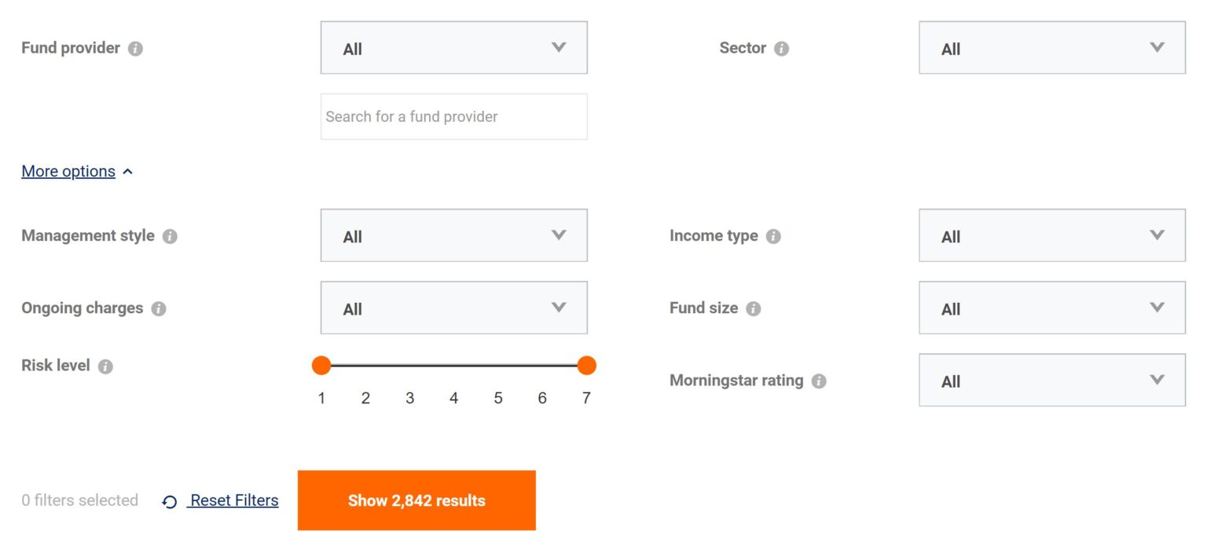
Task: Open the Fund size dropdown
Action: 1052,308
